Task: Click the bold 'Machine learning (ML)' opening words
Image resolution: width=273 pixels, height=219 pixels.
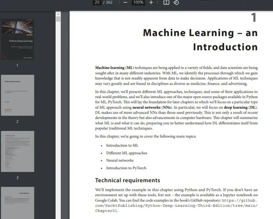Action: (114, 68)
